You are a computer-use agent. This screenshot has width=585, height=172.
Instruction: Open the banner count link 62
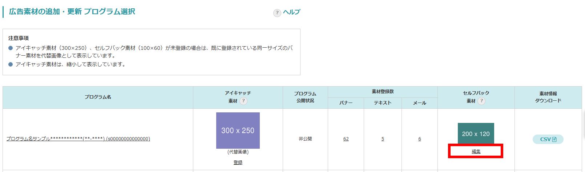click(346, 139)
